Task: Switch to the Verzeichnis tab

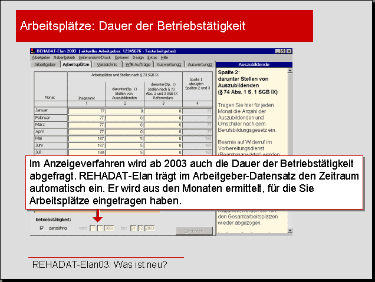Action: [x=107, y=65]
